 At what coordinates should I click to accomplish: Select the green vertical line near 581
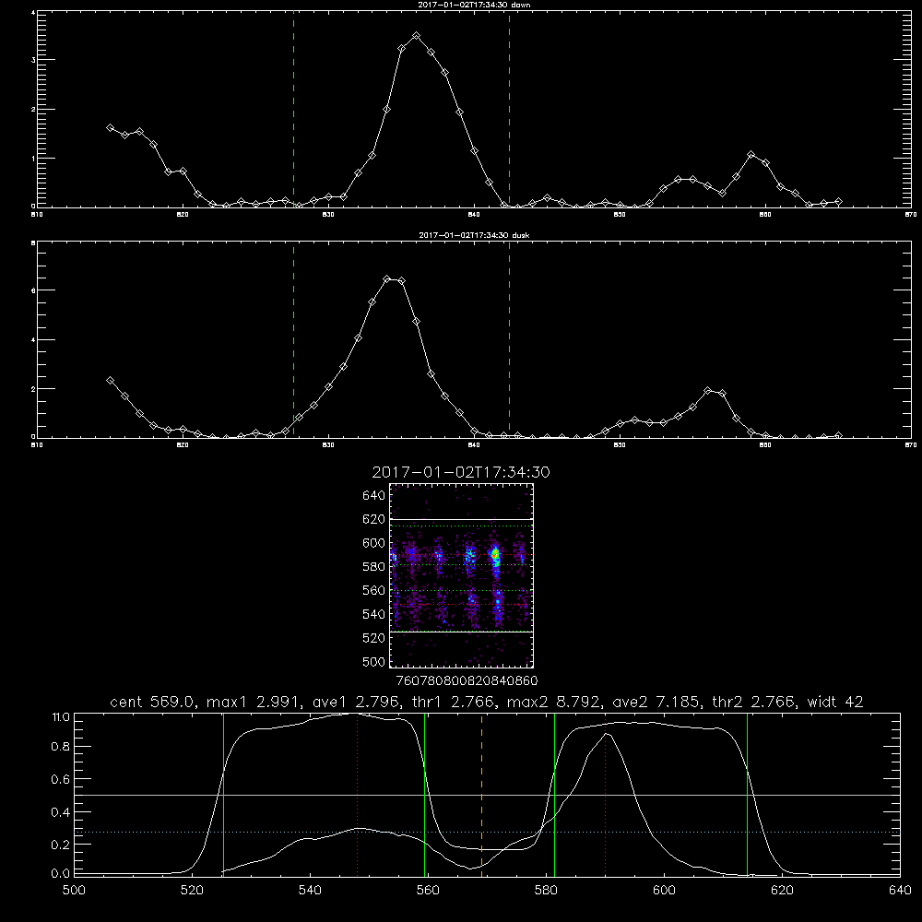(554, 794)
